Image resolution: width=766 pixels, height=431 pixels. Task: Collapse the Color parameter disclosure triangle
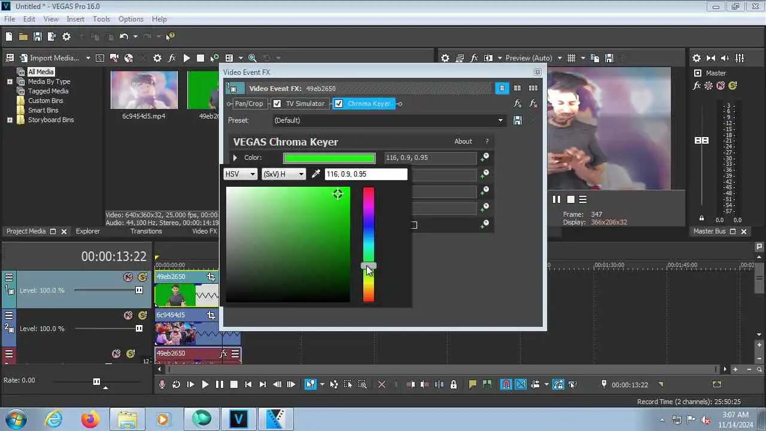(235, 158)
